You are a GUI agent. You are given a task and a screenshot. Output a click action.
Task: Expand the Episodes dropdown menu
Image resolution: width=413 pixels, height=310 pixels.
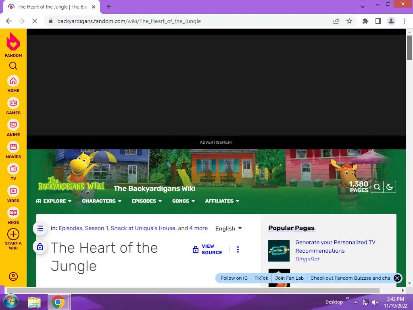147,201
